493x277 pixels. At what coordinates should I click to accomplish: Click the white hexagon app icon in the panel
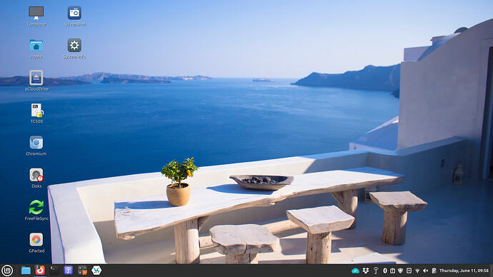click(x=96, y=271)
